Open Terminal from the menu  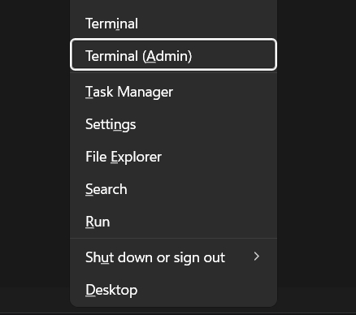173,24
